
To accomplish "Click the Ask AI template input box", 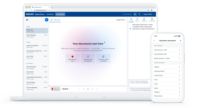I will 140,83.
